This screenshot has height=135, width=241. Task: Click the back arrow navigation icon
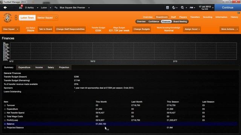(x=5, y=7)
